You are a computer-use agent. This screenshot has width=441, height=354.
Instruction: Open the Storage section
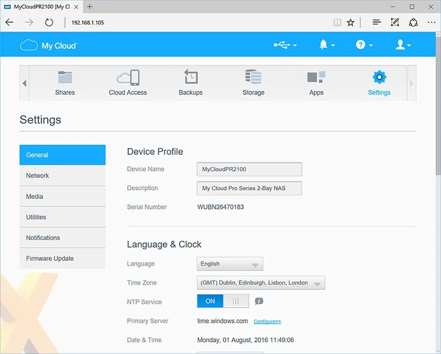tap(253, 83)
